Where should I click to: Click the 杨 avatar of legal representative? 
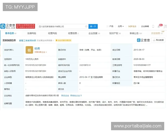tap(29, 50)
